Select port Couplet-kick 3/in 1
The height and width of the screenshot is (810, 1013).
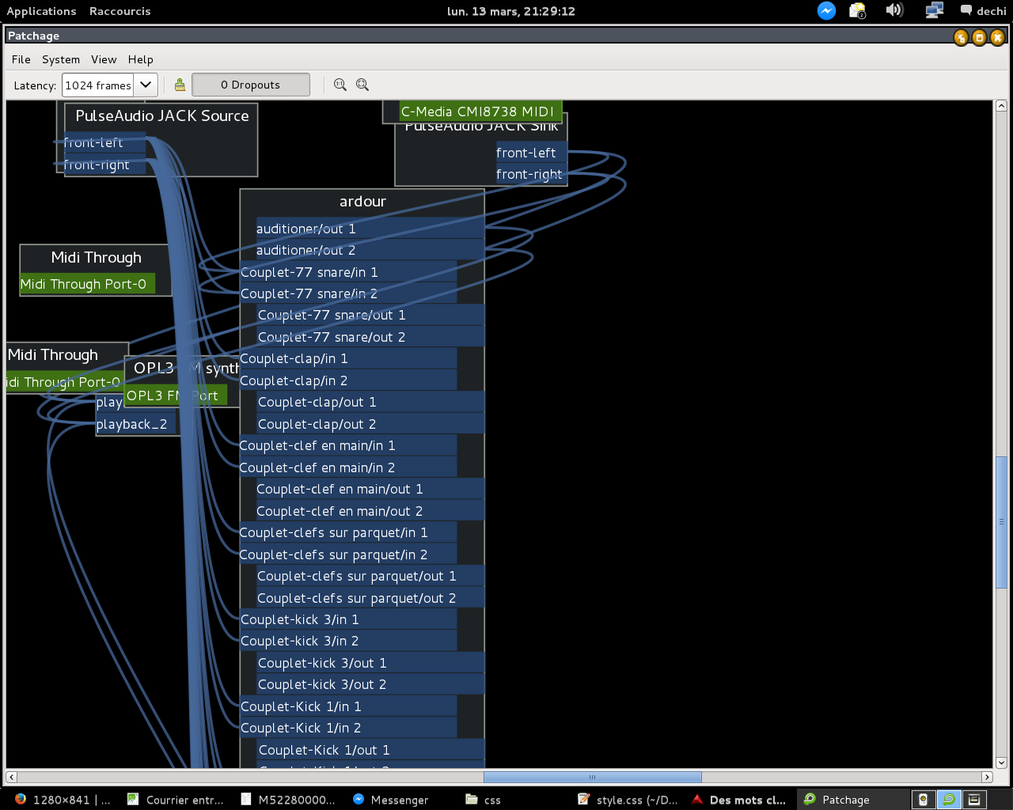(348, 619)
